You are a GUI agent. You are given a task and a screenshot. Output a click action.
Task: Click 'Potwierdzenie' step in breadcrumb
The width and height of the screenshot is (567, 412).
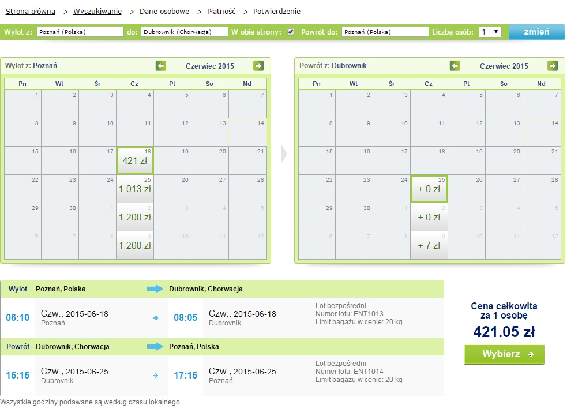tap(277, 11)
